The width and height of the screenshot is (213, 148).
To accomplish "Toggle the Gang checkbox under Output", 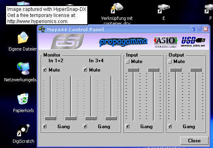I will click(x=170, y=126).
